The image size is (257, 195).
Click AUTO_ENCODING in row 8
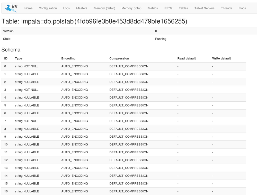click(x=75, y=129)
